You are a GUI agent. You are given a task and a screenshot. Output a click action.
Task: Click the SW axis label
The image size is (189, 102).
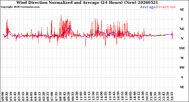coord(182,67)
